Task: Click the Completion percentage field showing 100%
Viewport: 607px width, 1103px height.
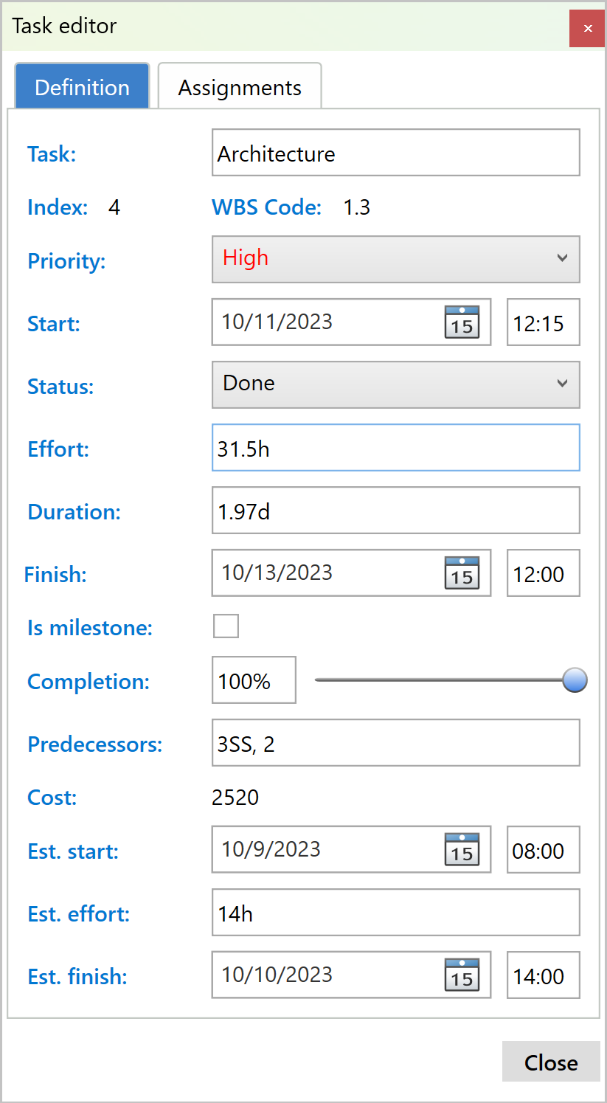Action: [x=254, y=680]
